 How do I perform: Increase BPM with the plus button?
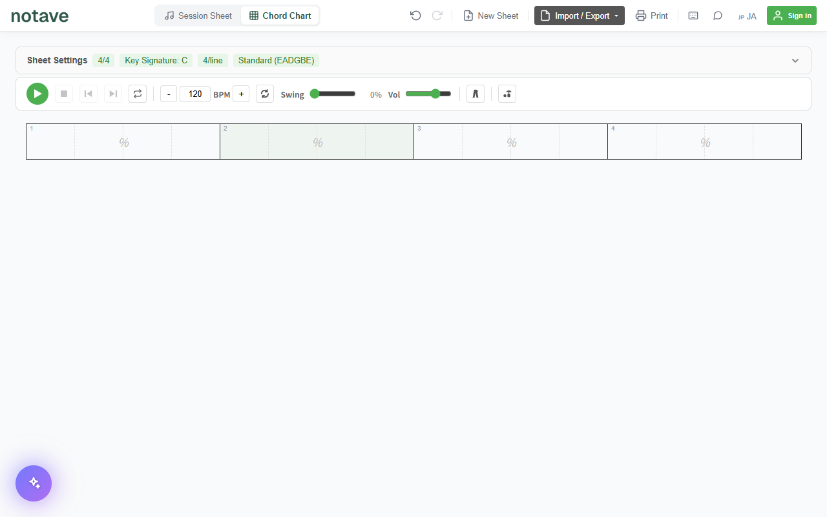tap(241, 94)
